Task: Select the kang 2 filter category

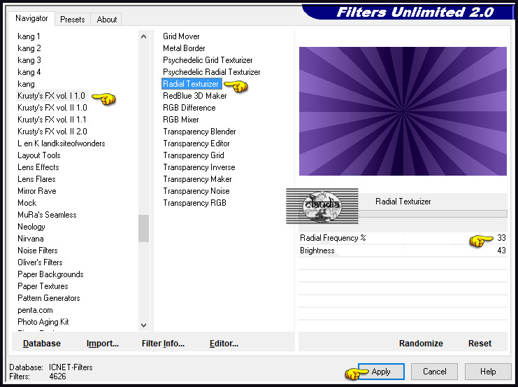Action: 29,48
